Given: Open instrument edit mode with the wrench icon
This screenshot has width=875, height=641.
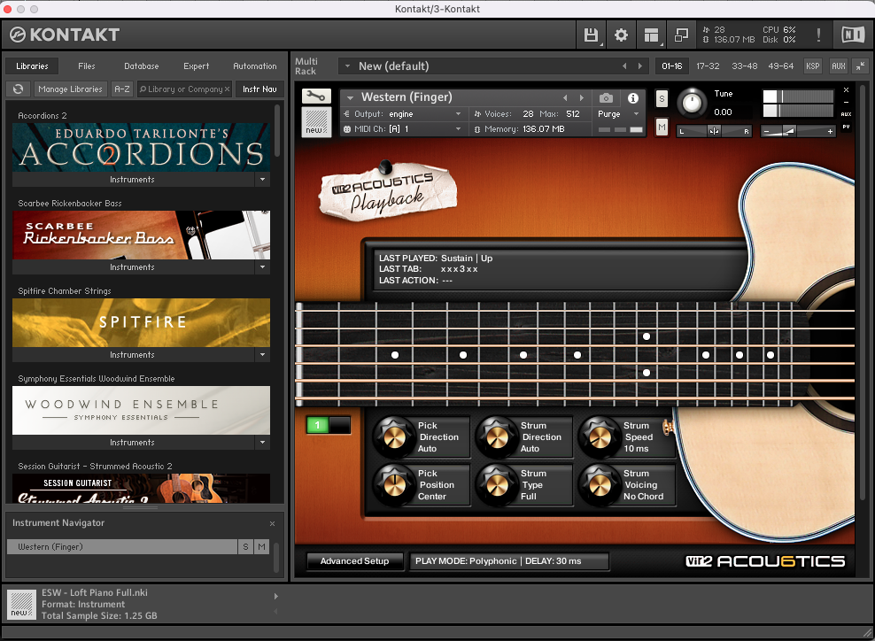Looking at the screenshot, I should (x=316, y=97).
